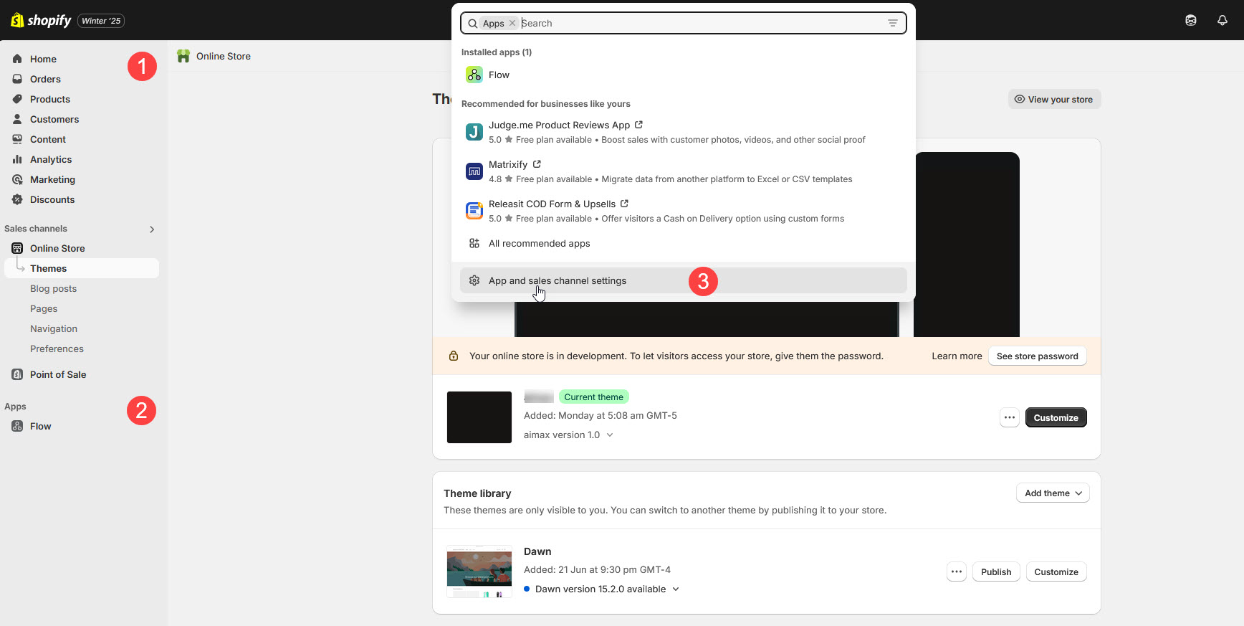Click the Point of Sale icon

17,374
